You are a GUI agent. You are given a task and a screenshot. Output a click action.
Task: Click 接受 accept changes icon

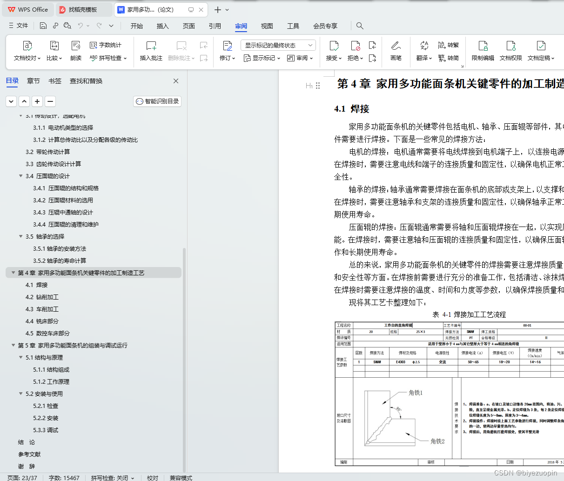[334, 46]
